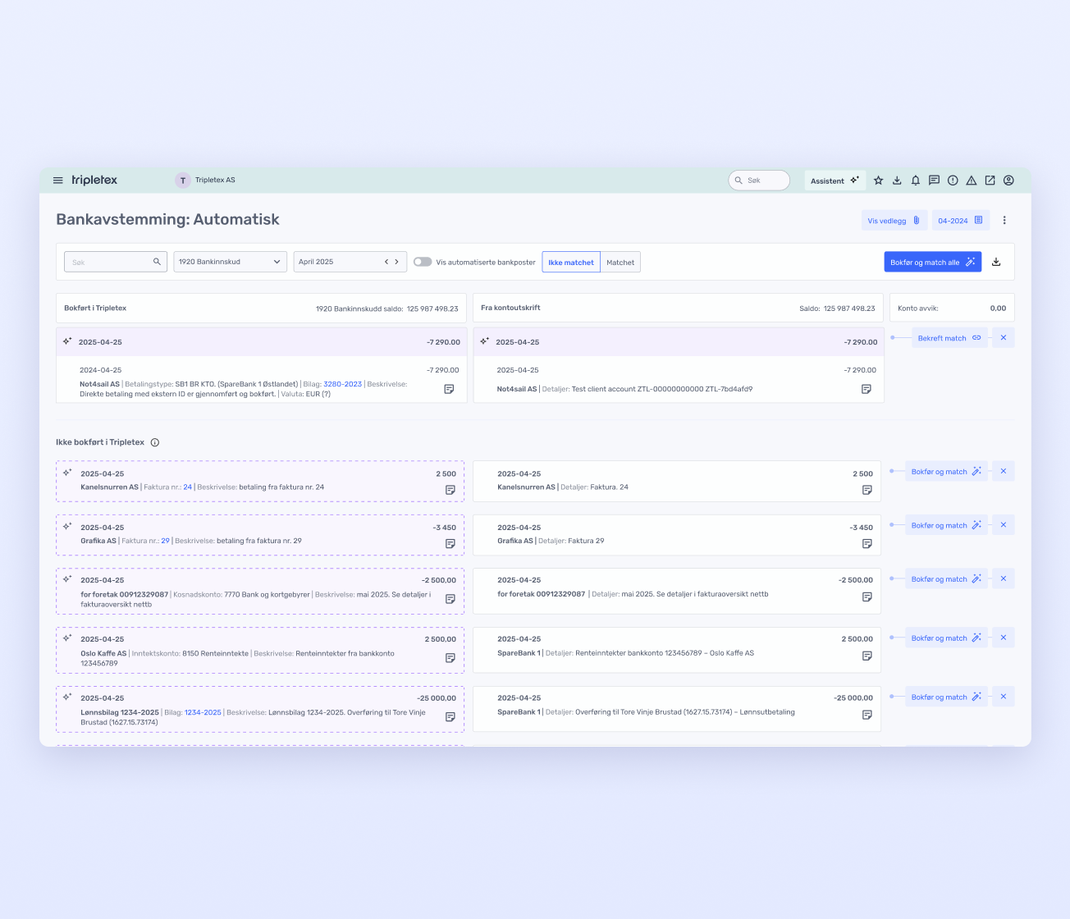Screen dimensions: 1070x919
Task: Go to next month after April 2025
Action: pos(397,262)
